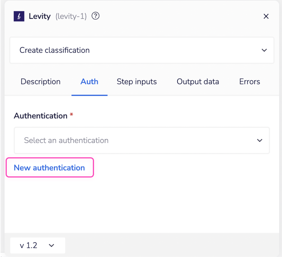
Task: Open the Step inputs tab
Action: (x=136, y=82)
